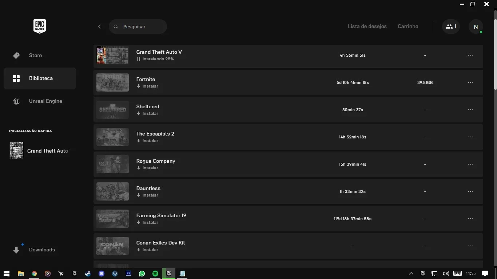Open more options for Sheltered
This screenshot has height=279, width=497.
[x=470, y=110]
